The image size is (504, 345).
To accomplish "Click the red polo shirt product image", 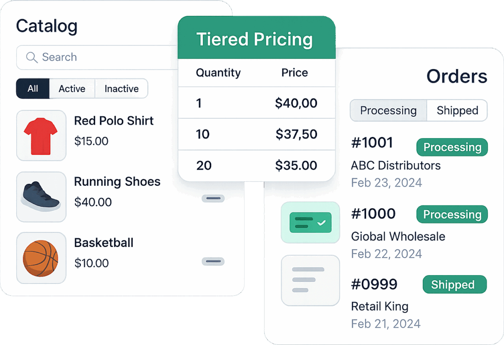I will click(41, 136).
